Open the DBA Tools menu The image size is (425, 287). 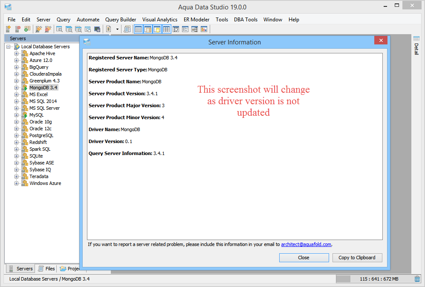246,20
